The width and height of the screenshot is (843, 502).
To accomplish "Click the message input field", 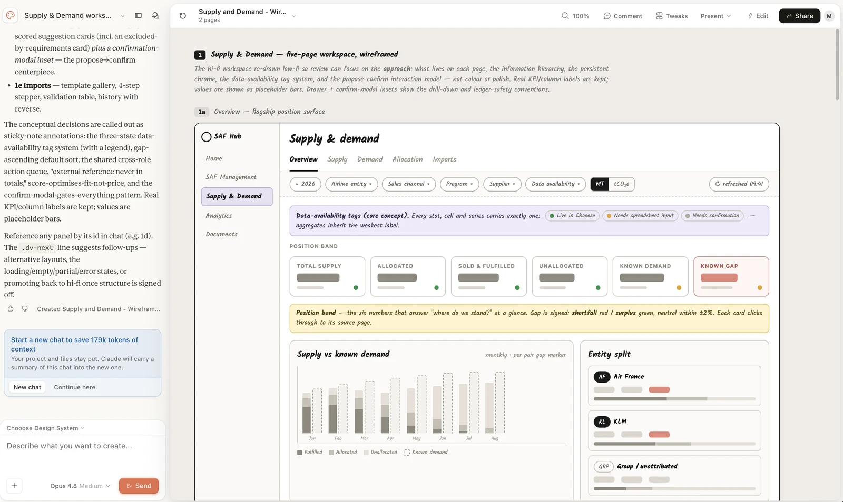I will click(83, 446).
